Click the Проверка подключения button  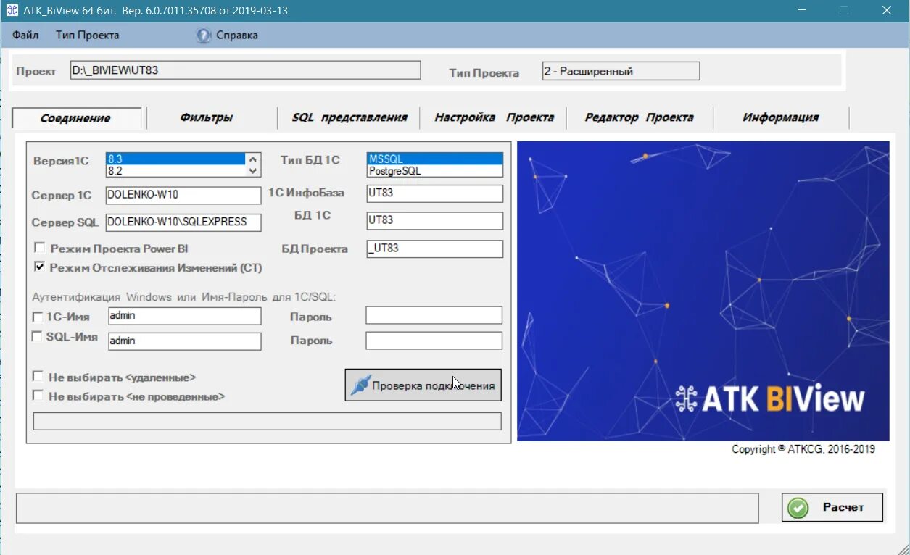click(423, 385)
